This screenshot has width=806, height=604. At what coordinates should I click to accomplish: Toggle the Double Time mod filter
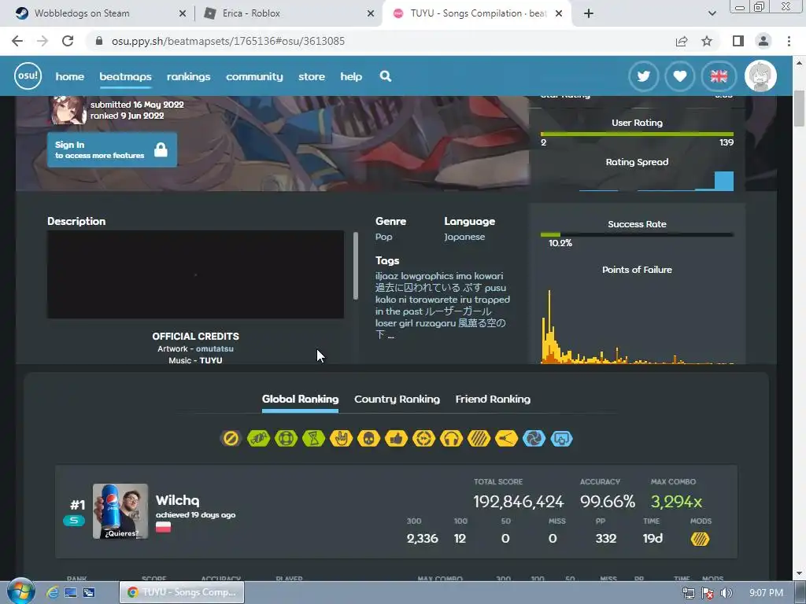pos(423,439)
